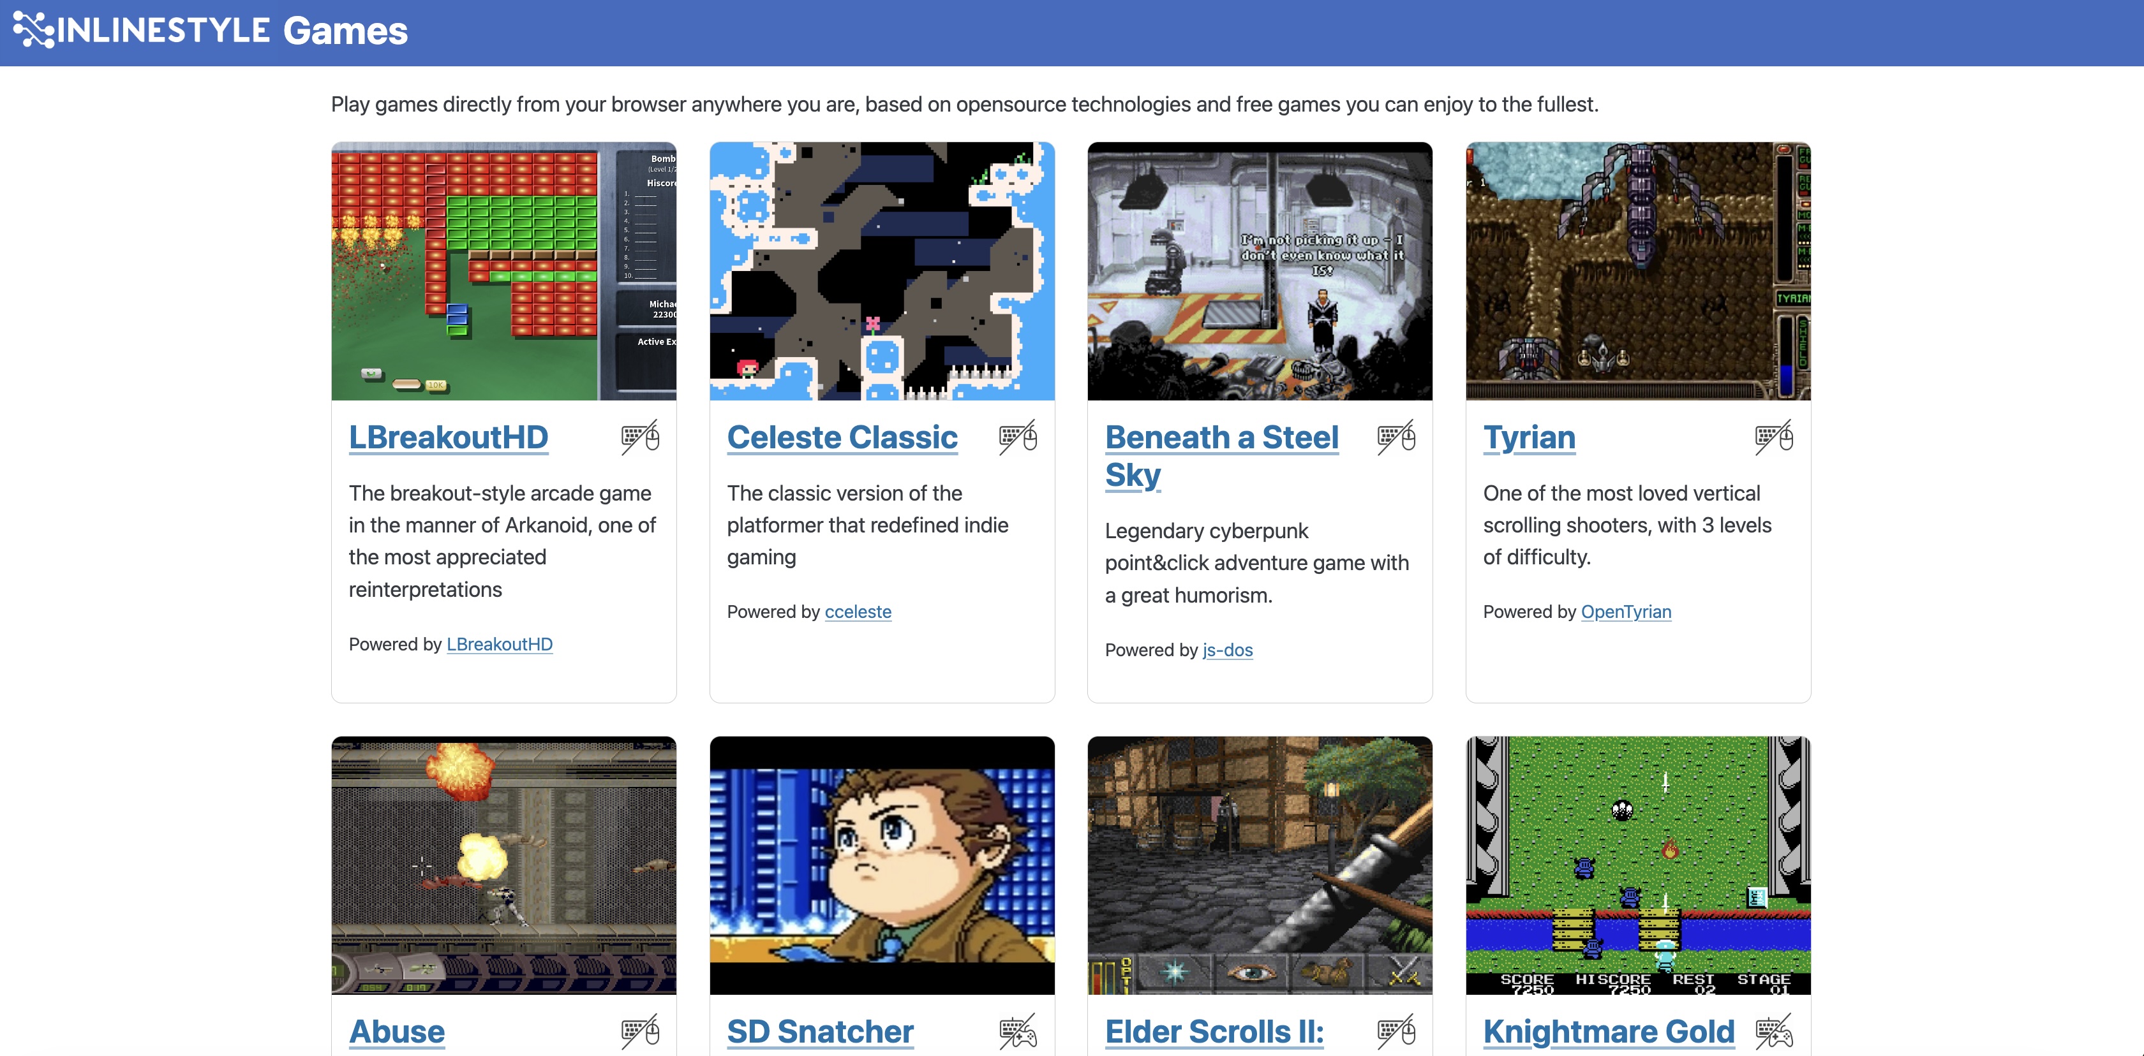Screen dimensions: 2144x1056
Task: Click keyboard-mouse input icon beside Tyrian
Action: click(1774, 437)
